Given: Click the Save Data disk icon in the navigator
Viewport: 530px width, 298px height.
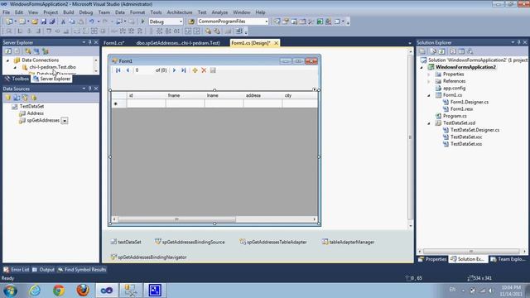Looking at the screenshot, I should point(213,70).
